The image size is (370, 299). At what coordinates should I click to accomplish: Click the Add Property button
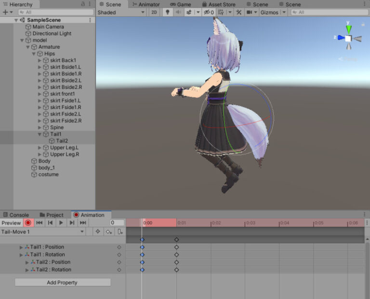63,283
